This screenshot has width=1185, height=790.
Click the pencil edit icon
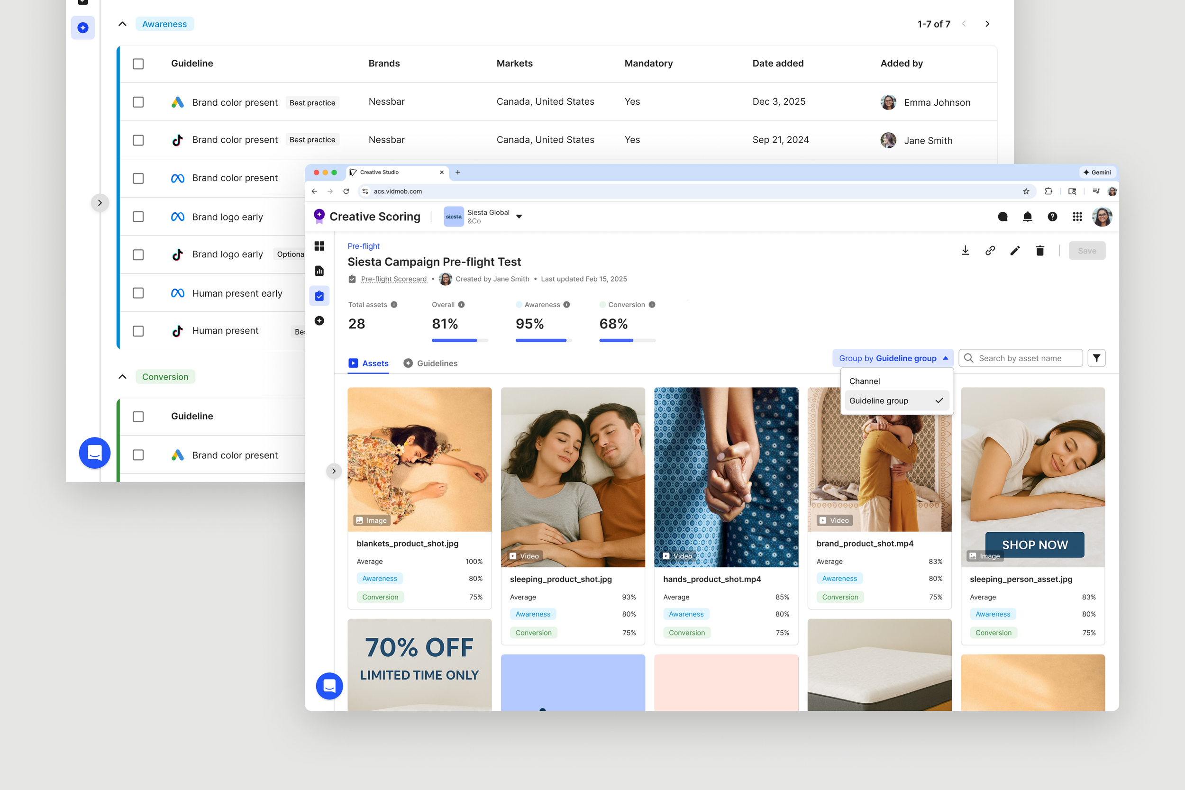tap(1015, 250)
